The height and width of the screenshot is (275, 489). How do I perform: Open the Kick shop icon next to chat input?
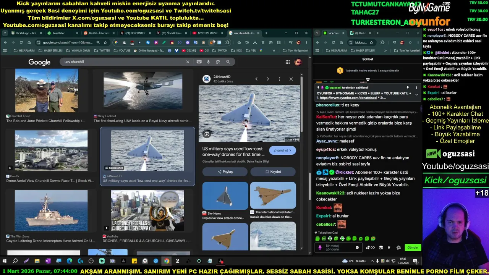(381, 247)
